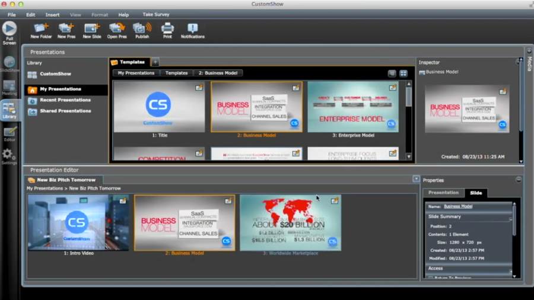Collapse the Slide Summary section
Viewport: 534px width, 300px height.
[x=510, y=219]
